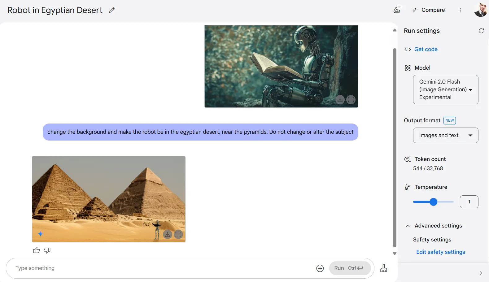Open the three-dot more options menu

tap(460, 10)
